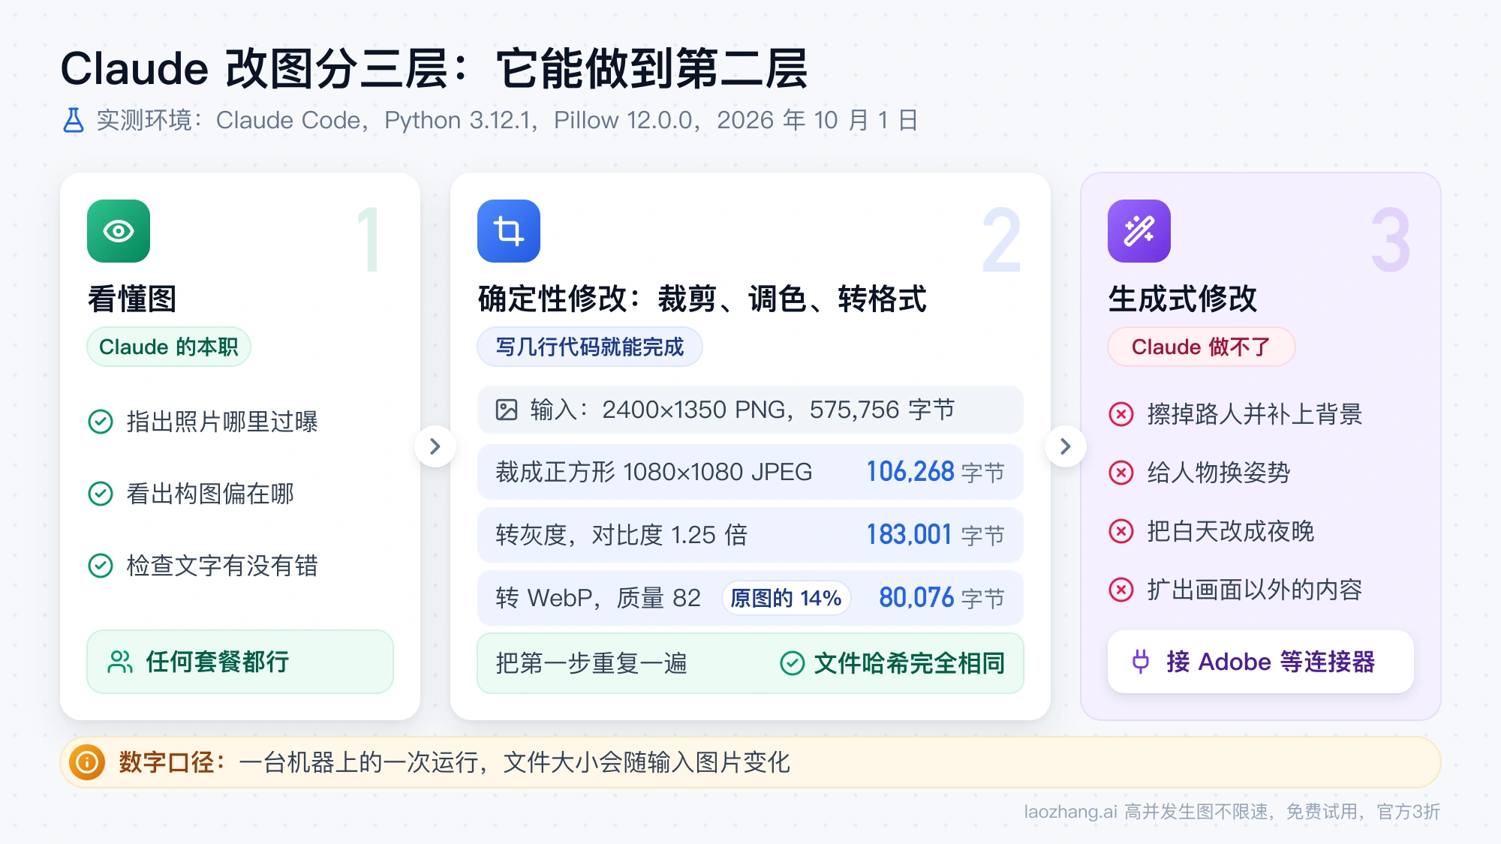The image size is (1501, 844).
Task: Click the check icon beside 看出构图偏在哪
Action: click(101, 494)
